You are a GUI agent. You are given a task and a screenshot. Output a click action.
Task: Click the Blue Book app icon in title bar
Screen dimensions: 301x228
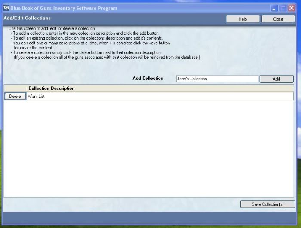[x=6, y=8]
